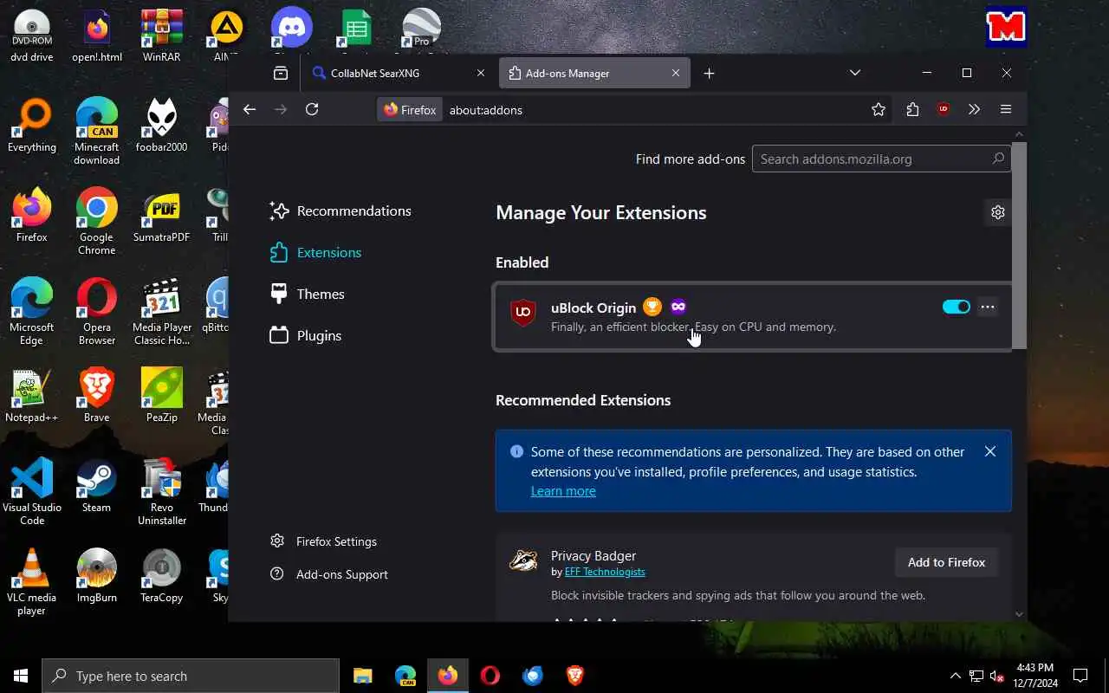Click uBlock Origin toolbar icon
Screen dimensions: 1109x693
[x=944, y=109]
